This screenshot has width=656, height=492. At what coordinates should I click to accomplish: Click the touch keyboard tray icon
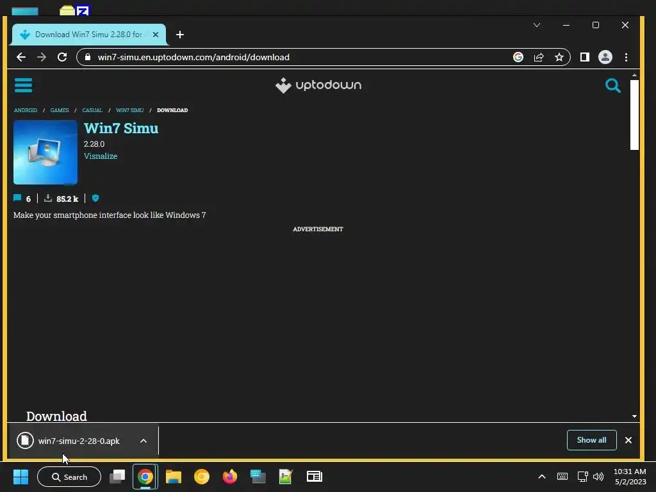[x=562, y=477]
